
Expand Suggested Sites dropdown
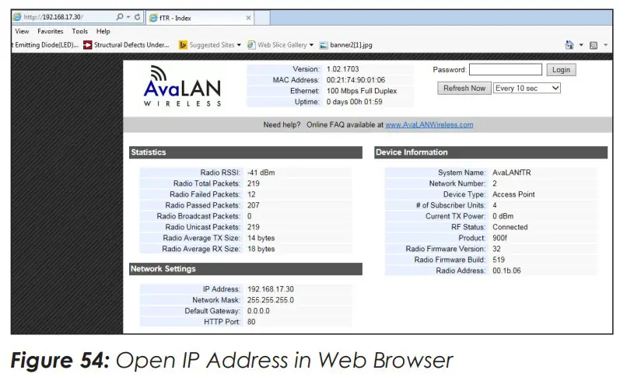point(239,45)
